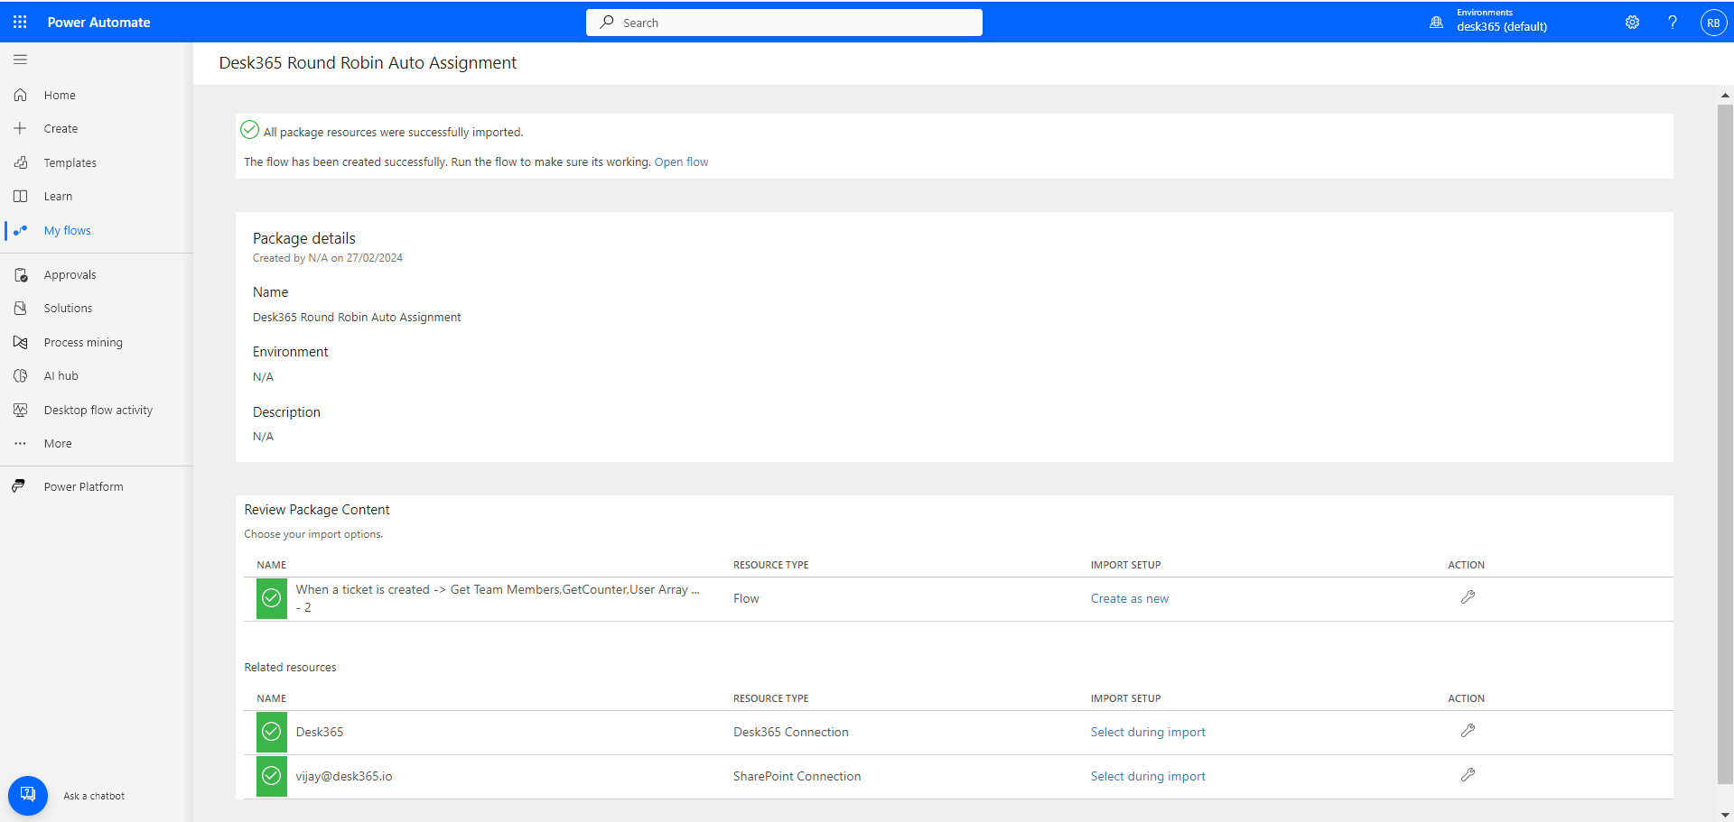Open the pencil edit icon for the Desk365 Connection
1734x822 pixels.
pyautogui.click(x=1468, y=732)
